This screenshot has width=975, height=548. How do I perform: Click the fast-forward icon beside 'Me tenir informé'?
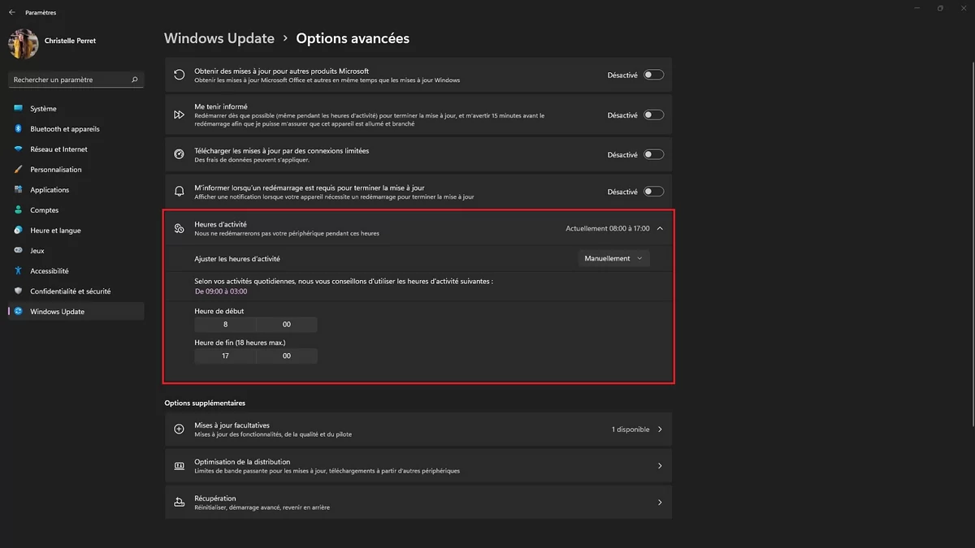[180, 115]
